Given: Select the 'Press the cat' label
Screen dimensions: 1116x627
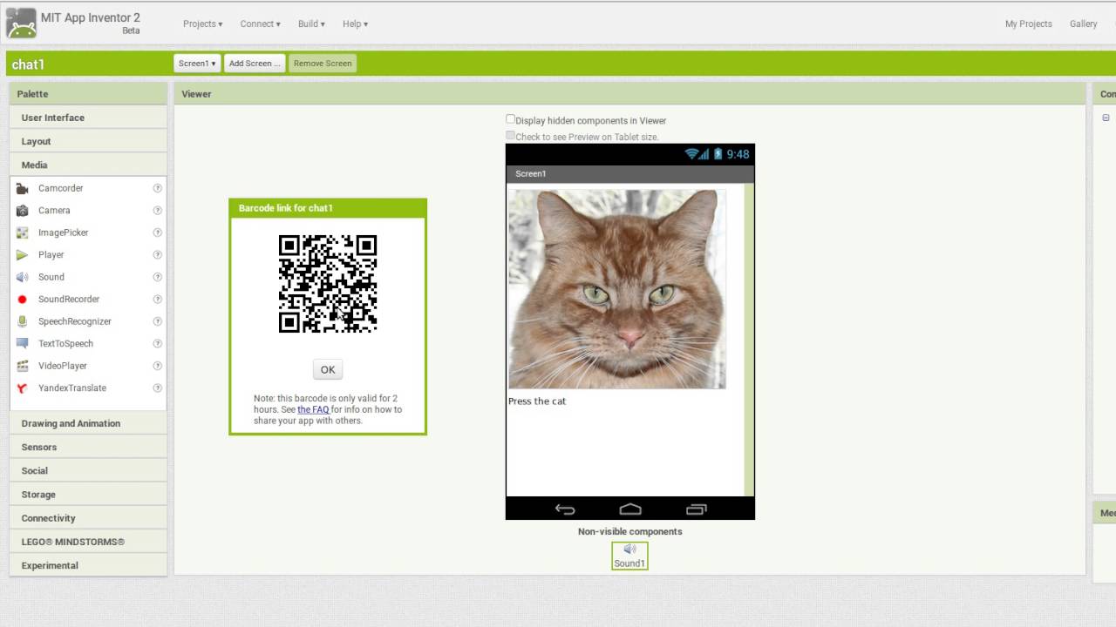Looking at the screenshot, I should click(x=537, y=401).
